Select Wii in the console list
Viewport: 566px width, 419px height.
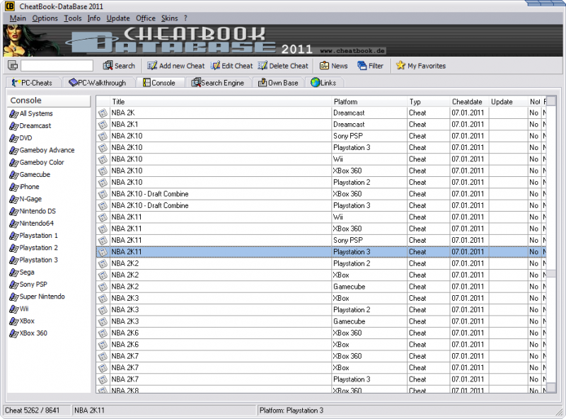click(x=24, y=309)
